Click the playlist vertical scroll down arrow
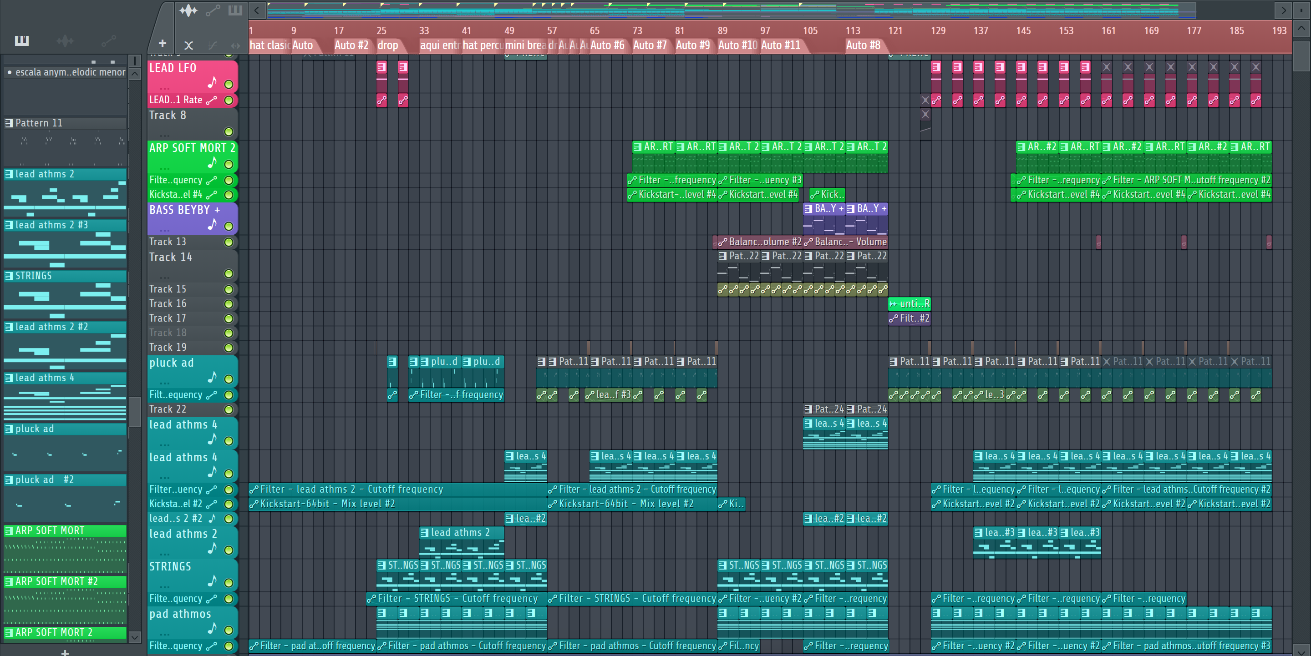This screenshot has width=1311, height=656. pos(1301,650)
